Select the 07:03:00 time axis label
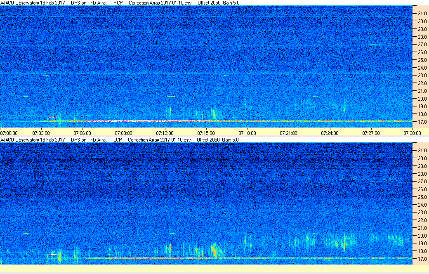Viewport: 429px width, 274px height. 41,133
